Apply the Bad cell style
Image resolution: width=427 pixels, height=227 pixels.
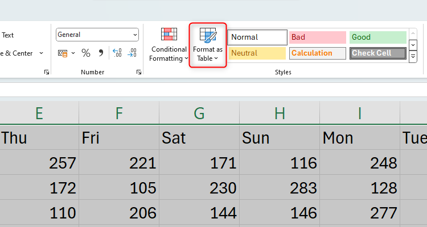tap(318, 37)
